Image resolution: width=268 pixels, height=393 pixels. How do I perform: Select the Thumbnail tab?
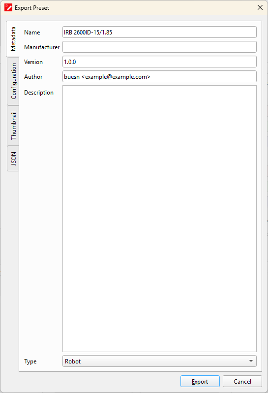pos(13,126)
